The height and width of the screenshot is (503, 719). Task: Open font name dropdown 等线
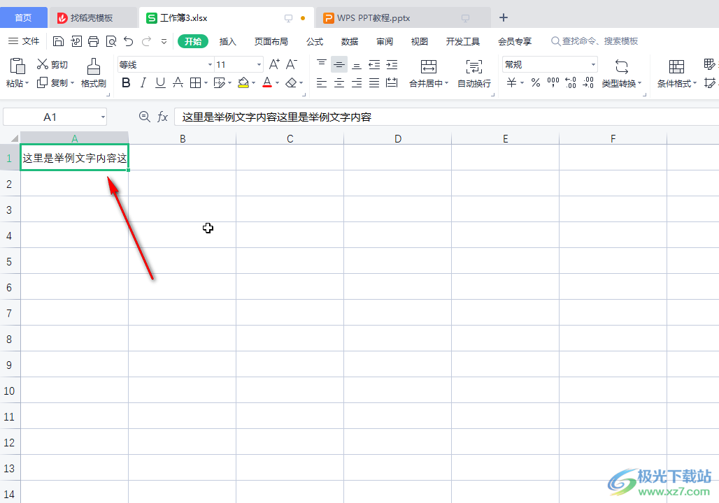(x=210, y=64)
